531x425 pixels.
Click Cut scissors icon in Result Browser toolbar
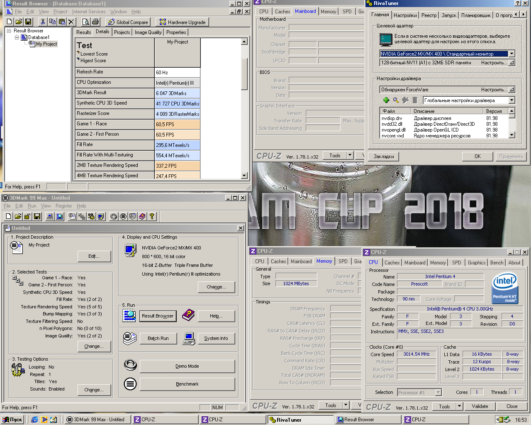43,22
